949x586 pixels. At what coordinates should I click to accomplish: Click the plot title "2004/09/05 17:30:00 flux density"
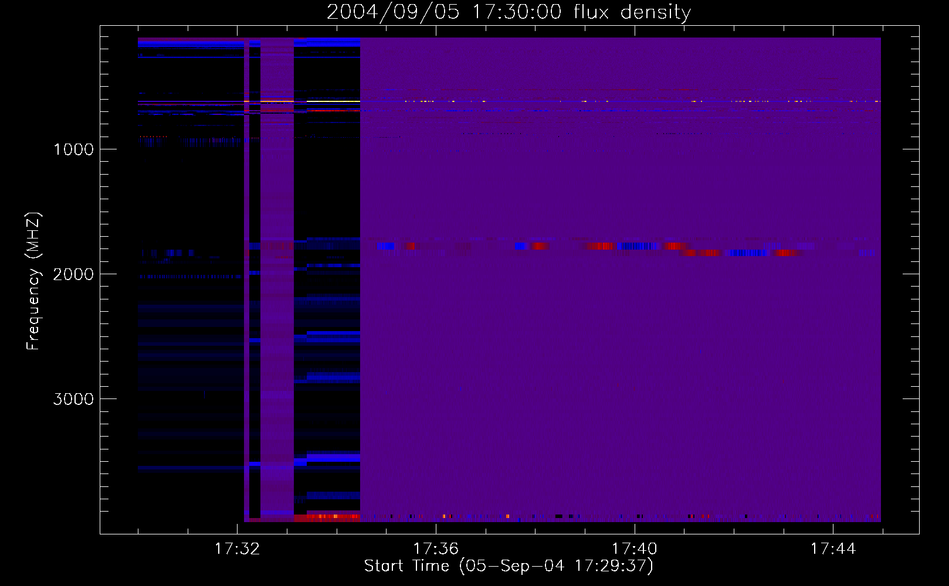click(509, 12)
